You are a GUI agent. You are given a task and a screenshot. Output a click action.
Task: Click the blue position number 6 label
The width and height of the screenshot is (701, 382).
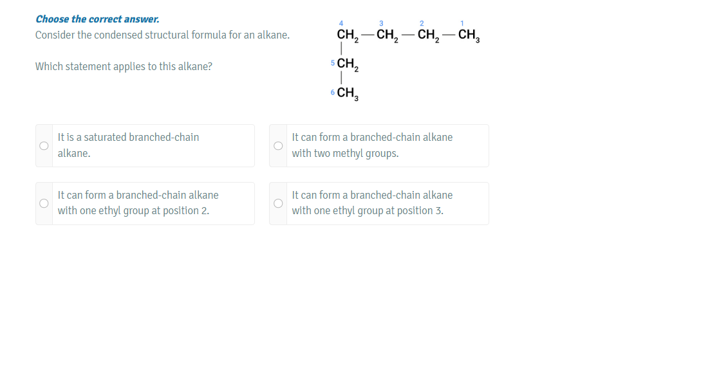(332, 93)
